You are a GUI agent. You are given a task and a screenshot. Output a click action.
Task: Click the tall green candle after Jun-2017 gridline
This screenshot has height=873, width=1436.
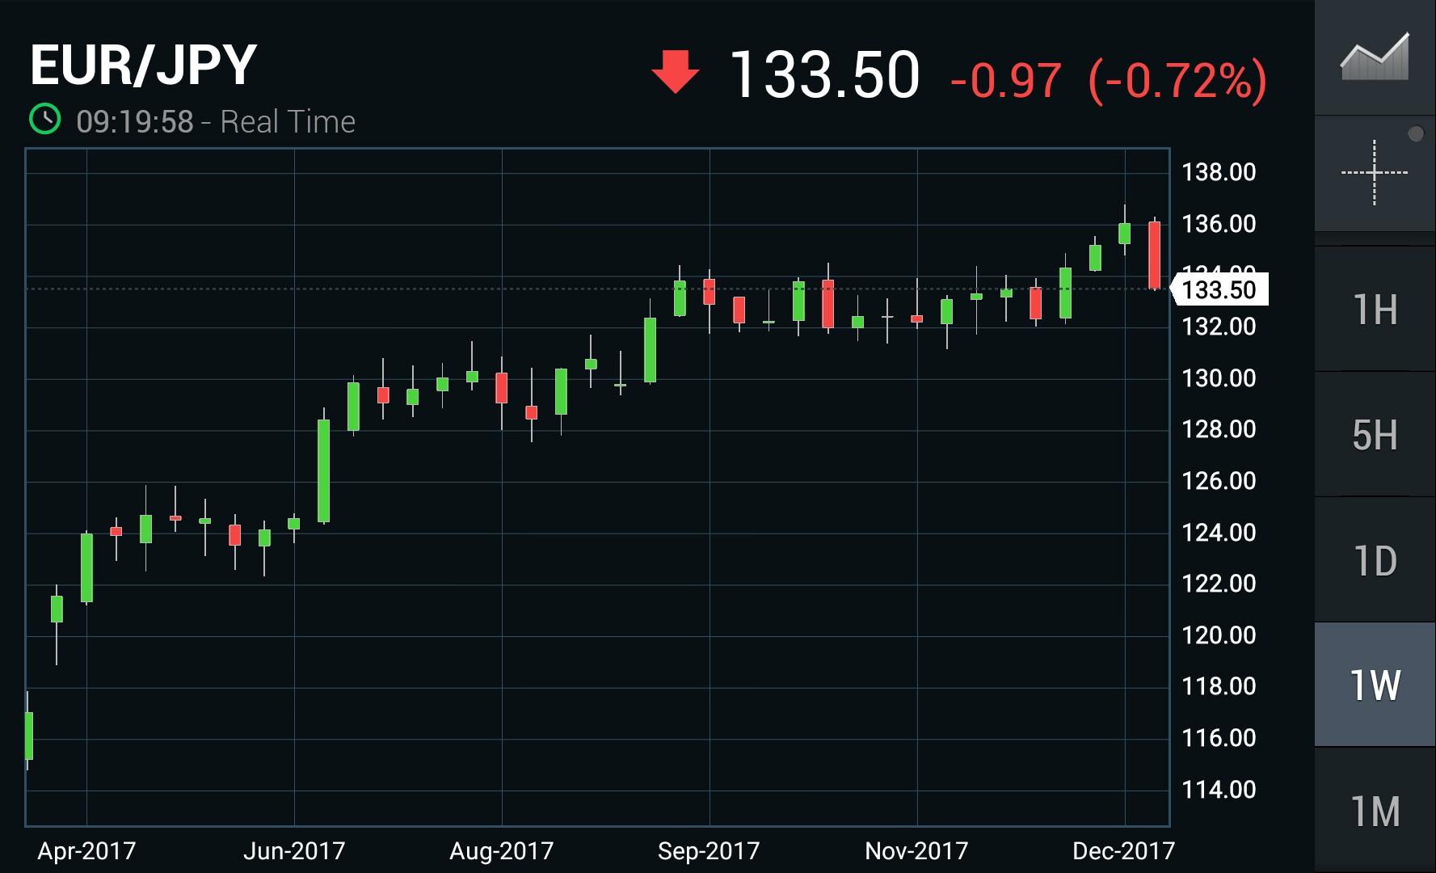point(323,470)
